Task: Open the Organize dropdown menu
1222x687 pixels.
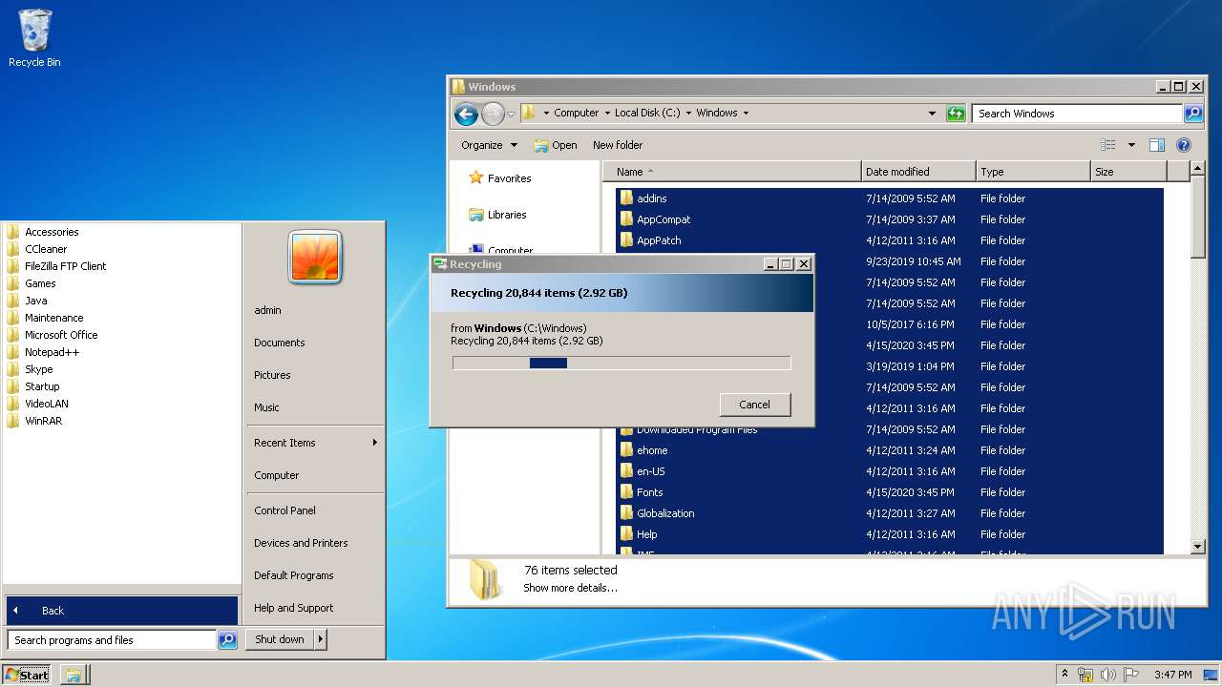Action: pyautogui.click(x=489, y=145)
